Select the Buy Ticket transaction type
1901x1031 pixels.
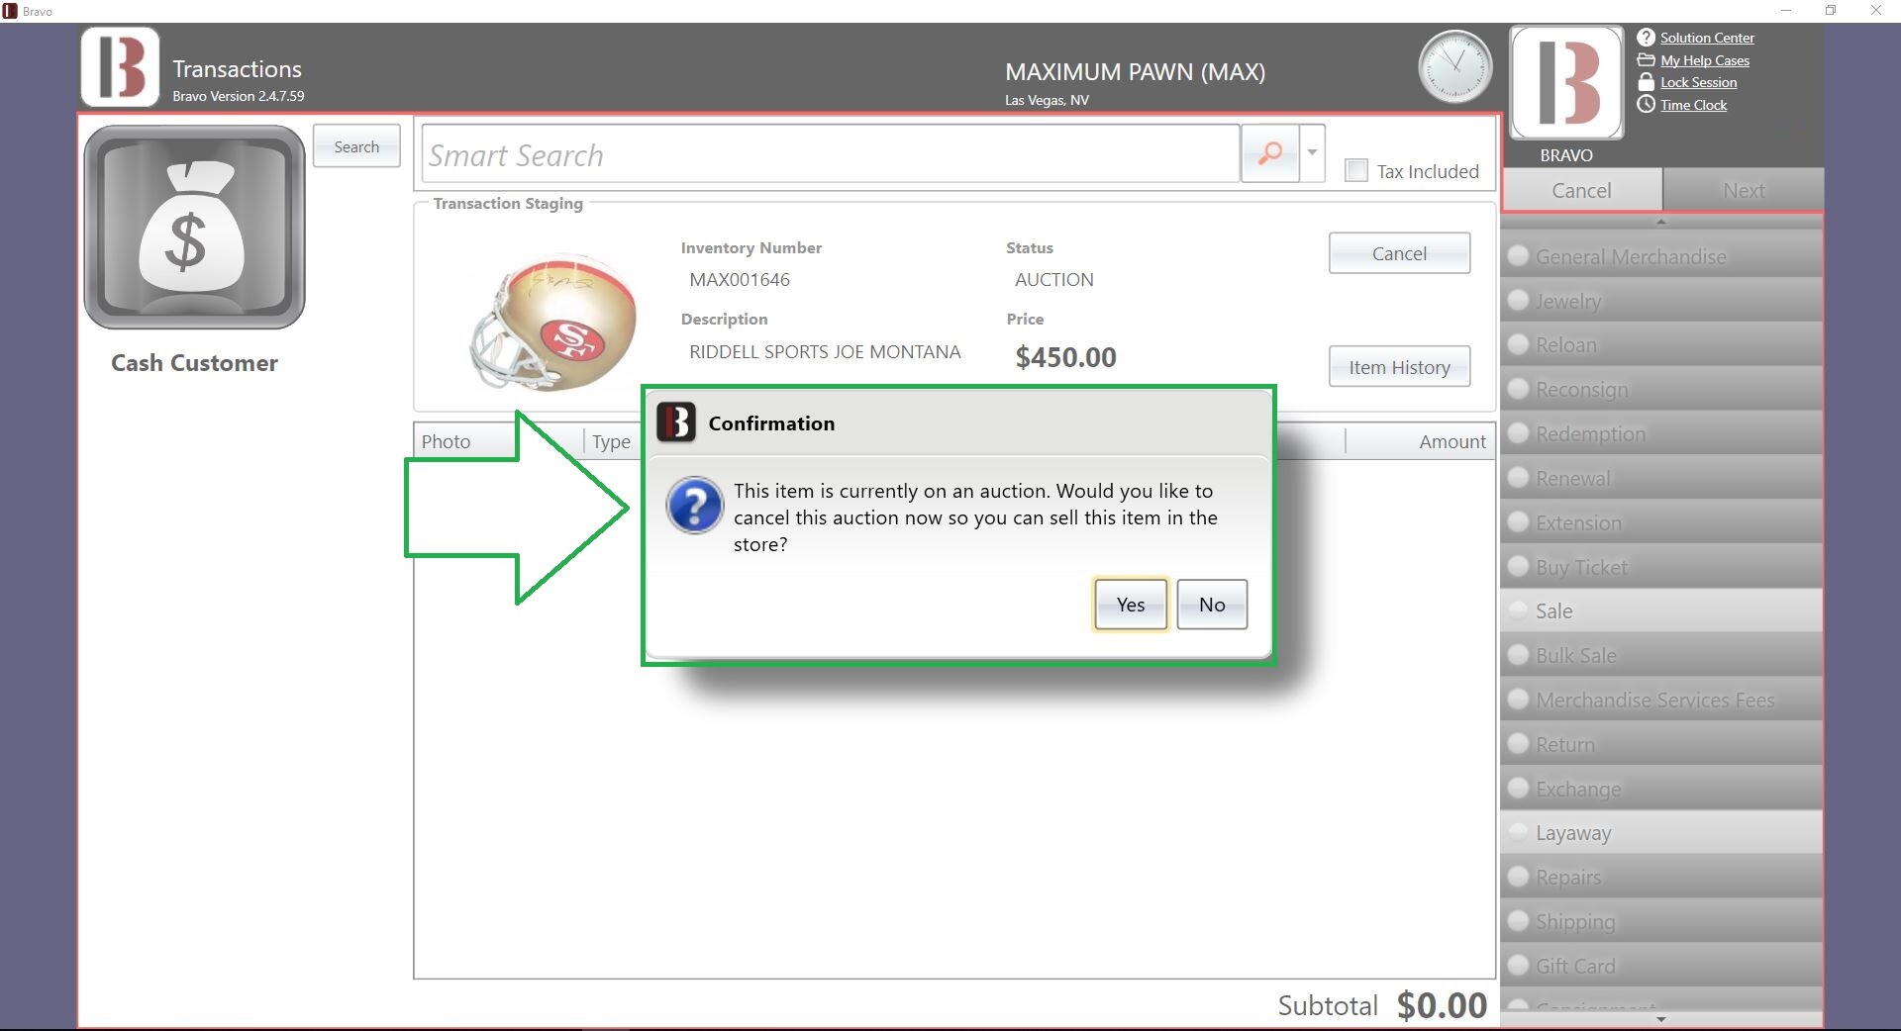[x=1661, y=567]
